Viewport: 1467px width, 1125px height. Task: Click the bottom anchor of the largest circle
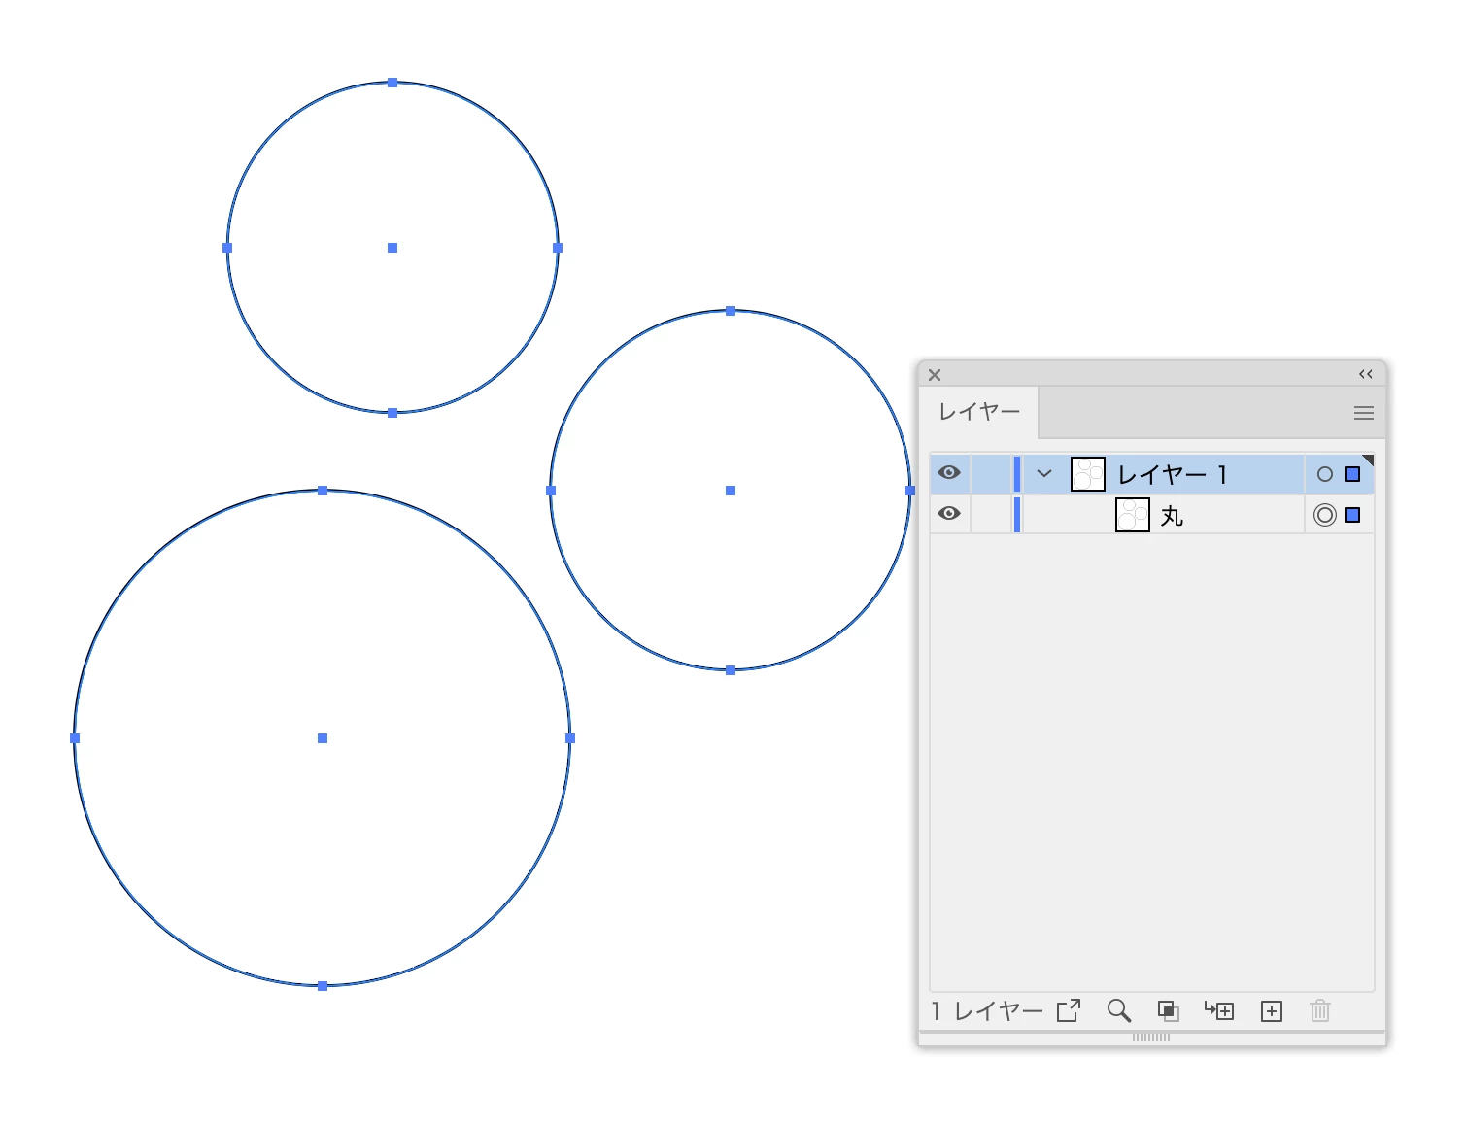pyautogui.click(x=323, y=986)
